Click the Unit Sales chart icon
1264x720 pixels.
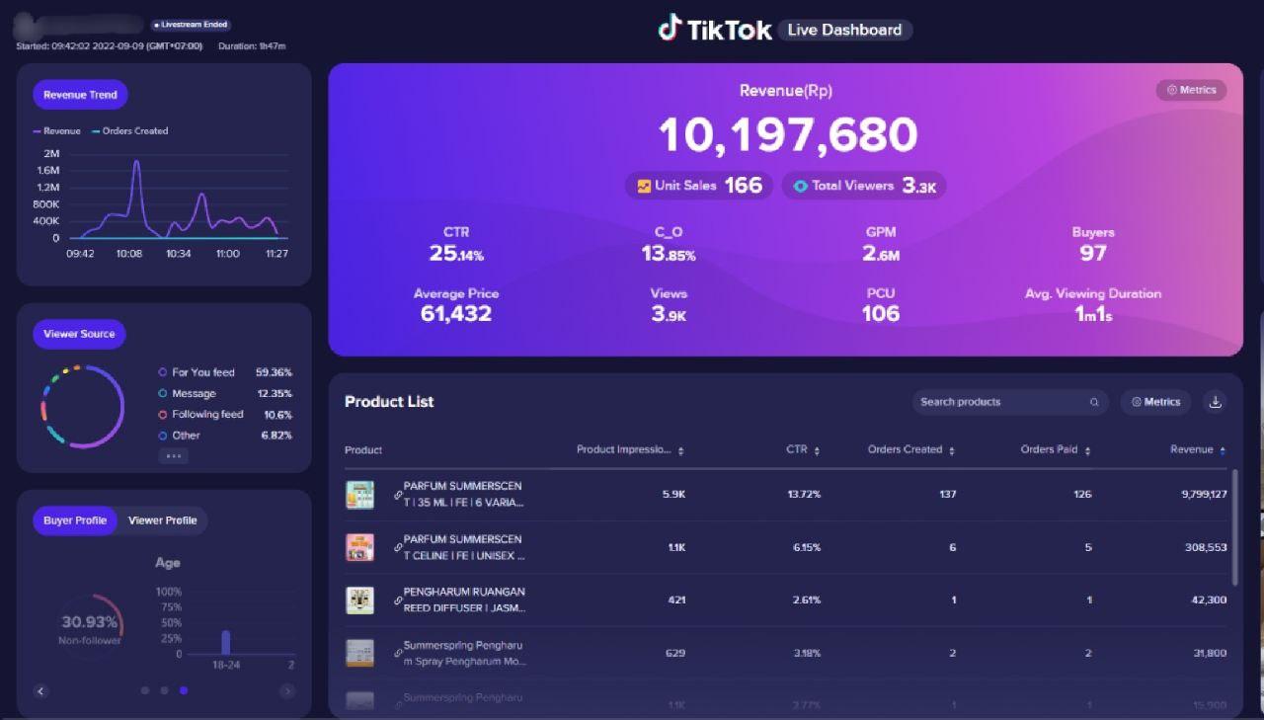tap(644, 186)
